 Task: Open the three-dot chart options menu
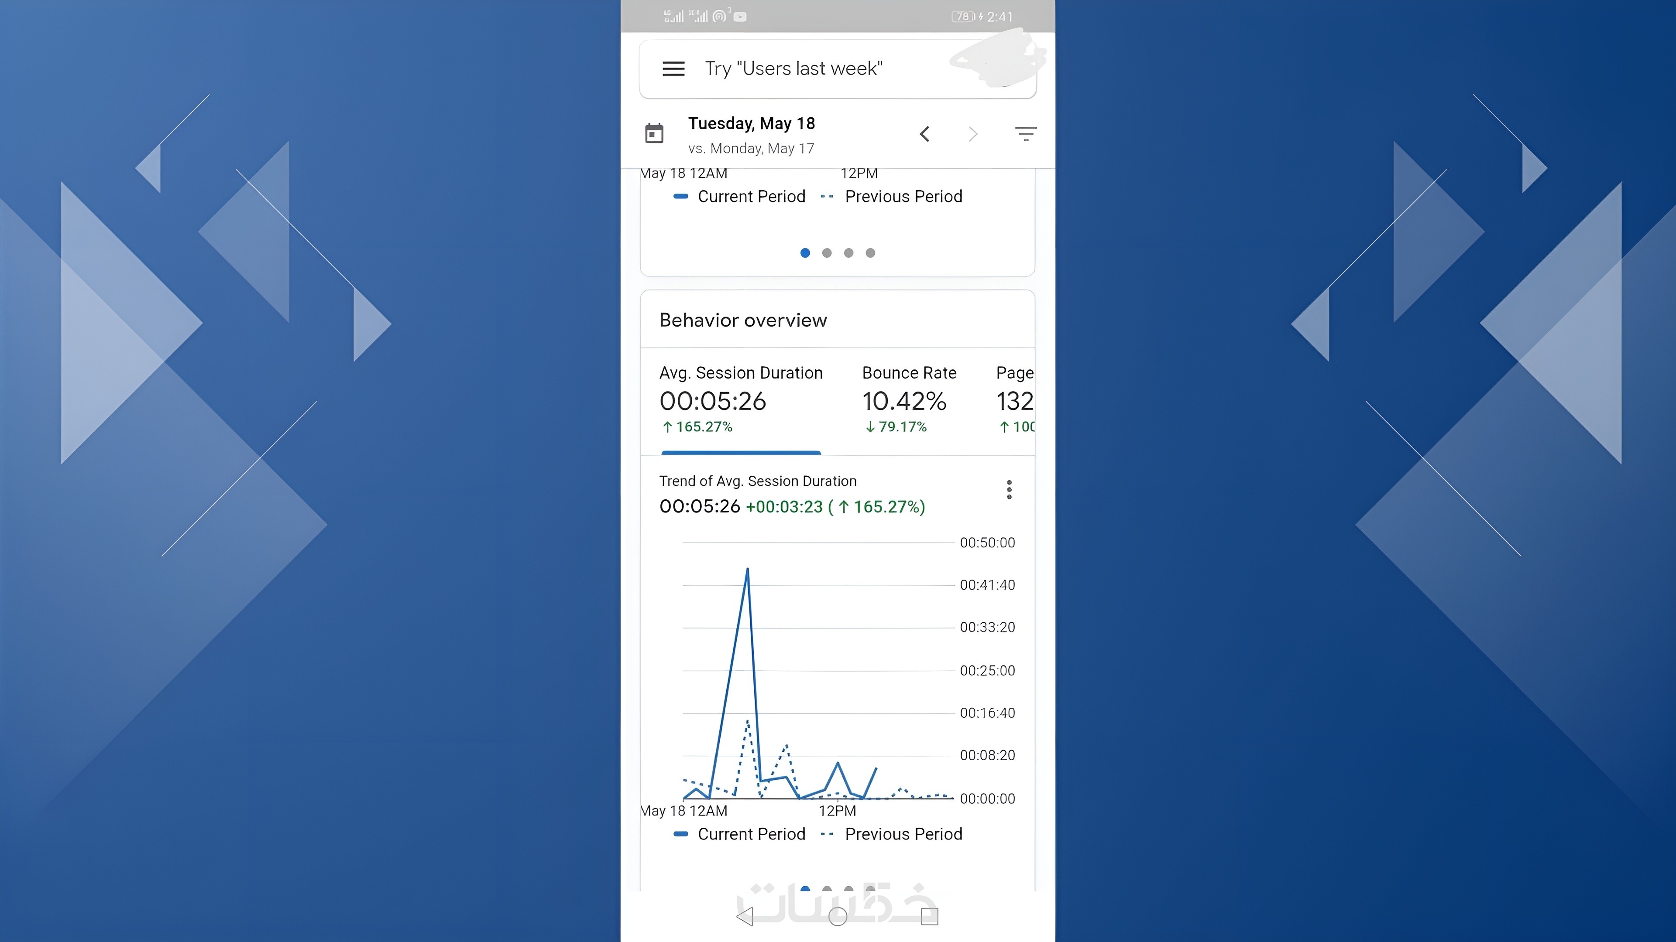pos(1009,489)
